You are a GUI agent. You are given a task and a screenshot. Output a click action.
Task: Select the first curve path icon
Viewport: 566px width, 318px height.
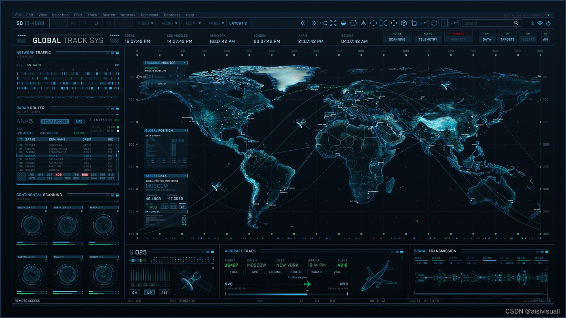coord(424,23)
